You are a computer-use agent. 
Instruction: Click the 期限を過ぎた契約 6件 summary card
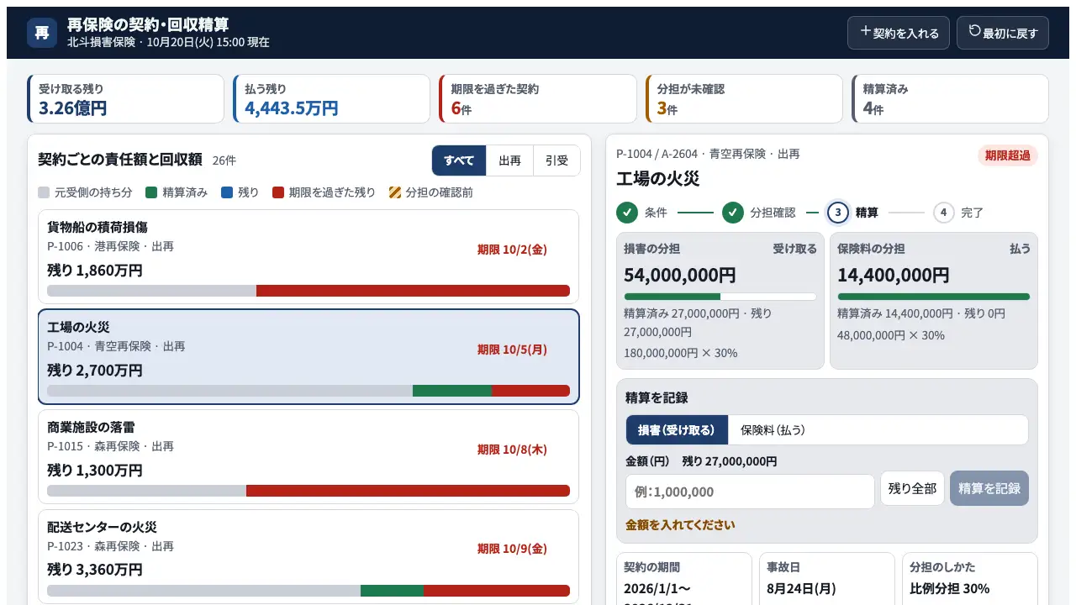coord(538,98)
